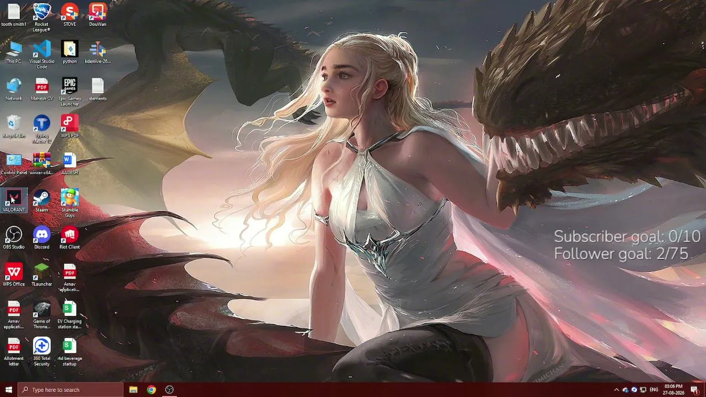
Task: Select the AADESH Word document
Action: coord(69,163)
